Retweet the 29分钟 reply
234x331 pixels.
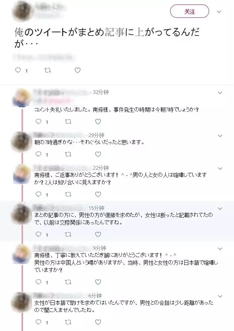[68, 154]
